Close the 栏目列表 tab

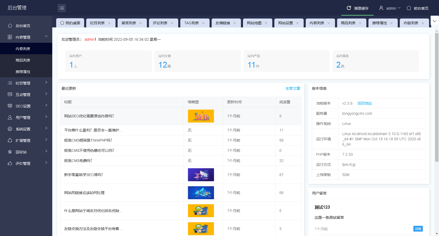tap(109, 23)
